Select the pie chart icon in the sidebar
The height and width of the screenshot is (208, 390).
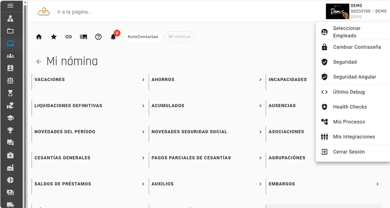10,180
